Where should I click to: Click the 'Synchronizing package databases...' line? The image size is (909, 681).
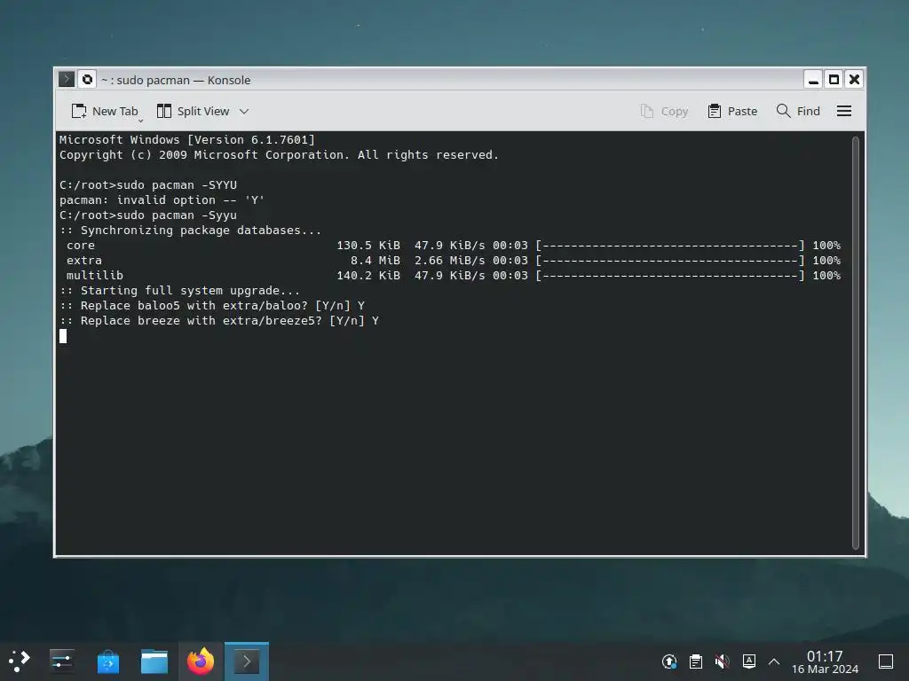tap(190, 231)
